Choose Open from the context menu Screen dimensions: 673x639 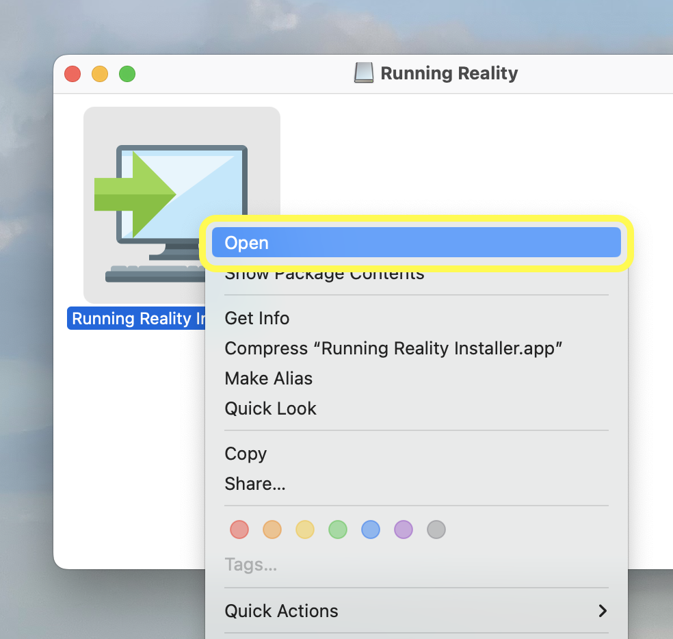(416, 243)
